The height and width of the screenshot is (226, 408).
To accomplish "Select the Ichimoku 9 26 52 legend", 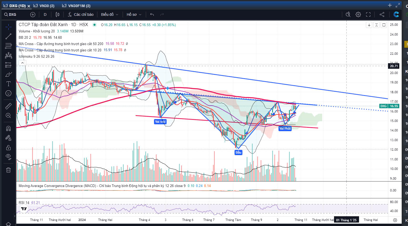I will [x=37, y=56].
